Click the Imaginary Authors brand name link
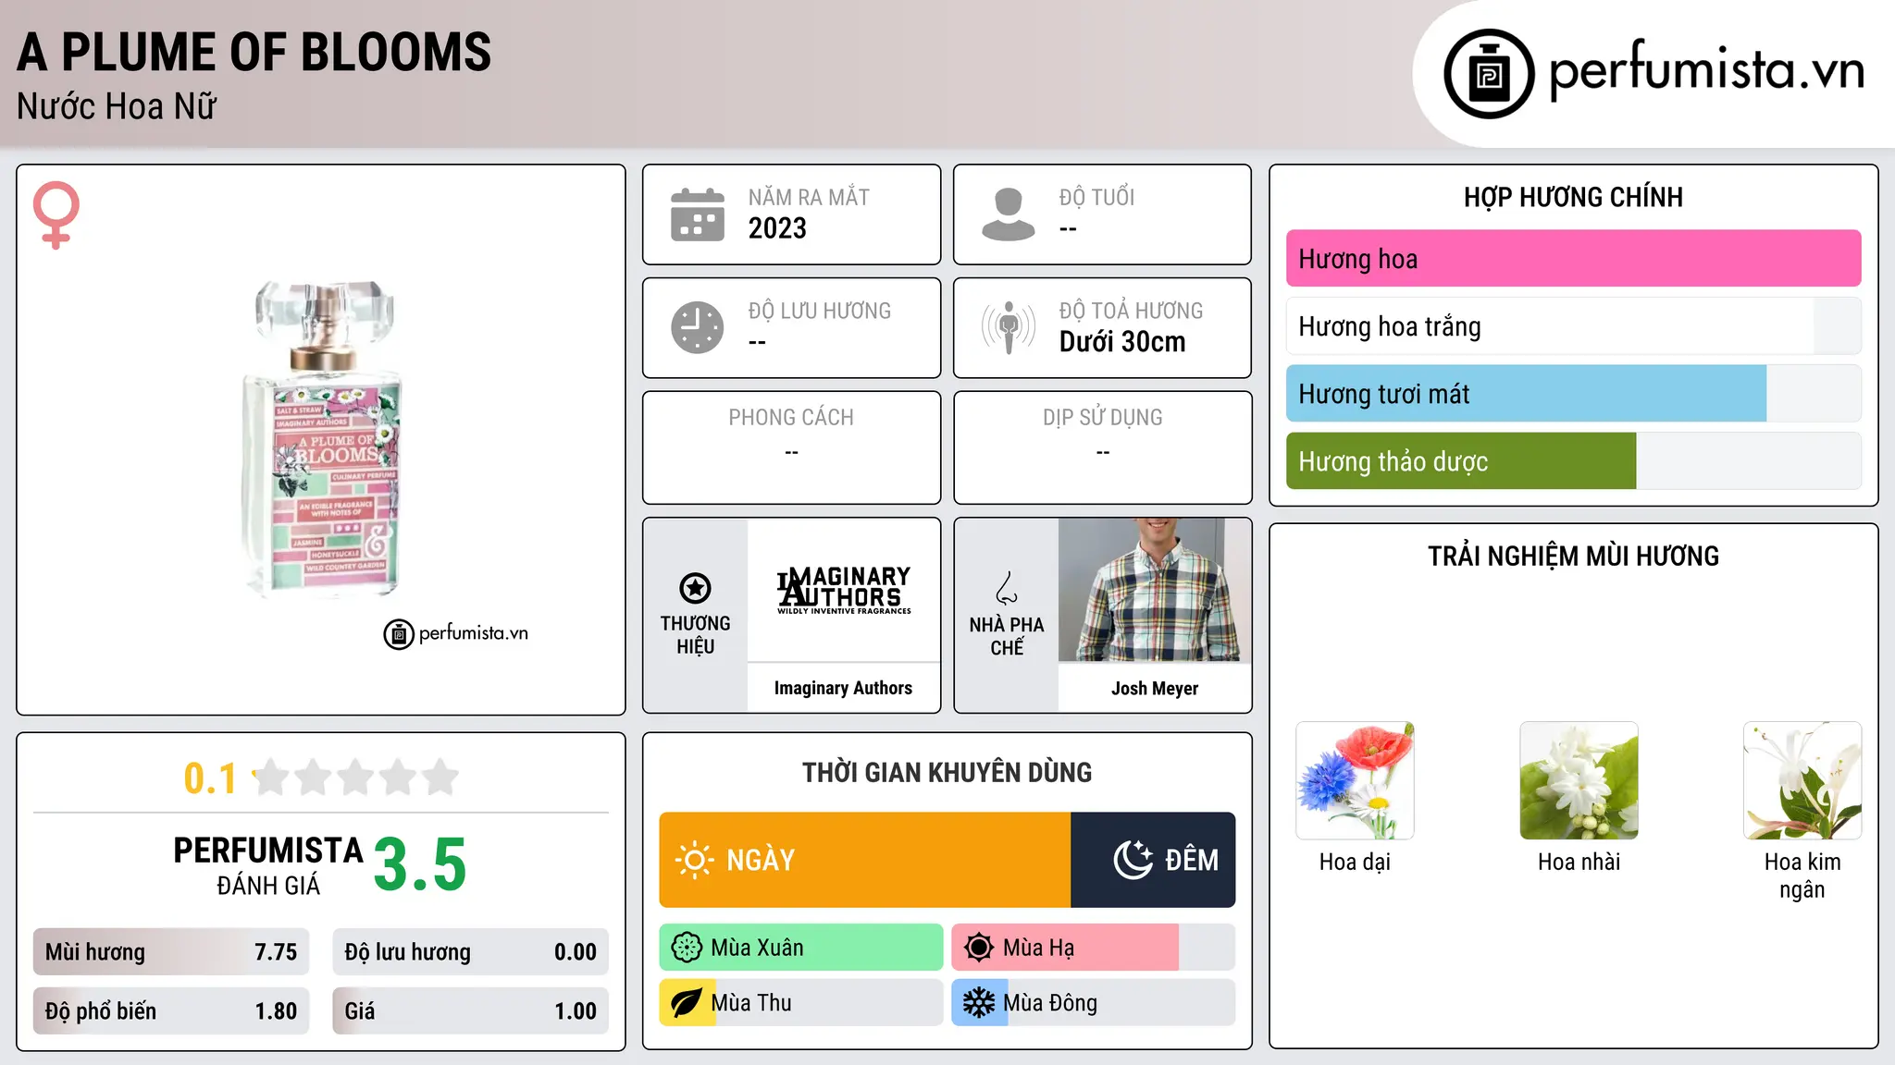Screen dimensions: 1895x1065 click(x=843, y=689)
